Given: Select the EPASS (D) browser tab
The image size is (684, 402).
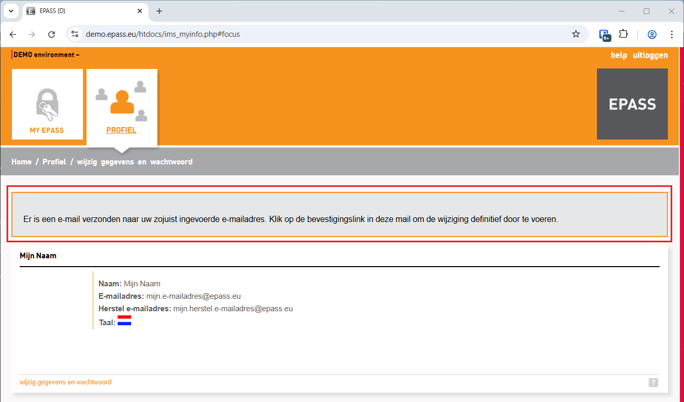Looking at the screenshot, I should point(85,11).
